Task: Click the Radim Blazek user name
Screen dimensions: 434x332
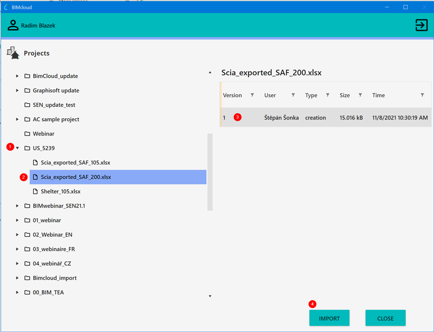Action: [x=38, y=25]
